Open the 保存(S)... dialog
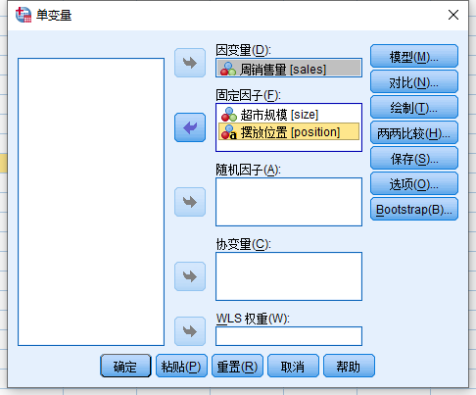Screen dimensions: 476x395 click(x=414, y=158)
